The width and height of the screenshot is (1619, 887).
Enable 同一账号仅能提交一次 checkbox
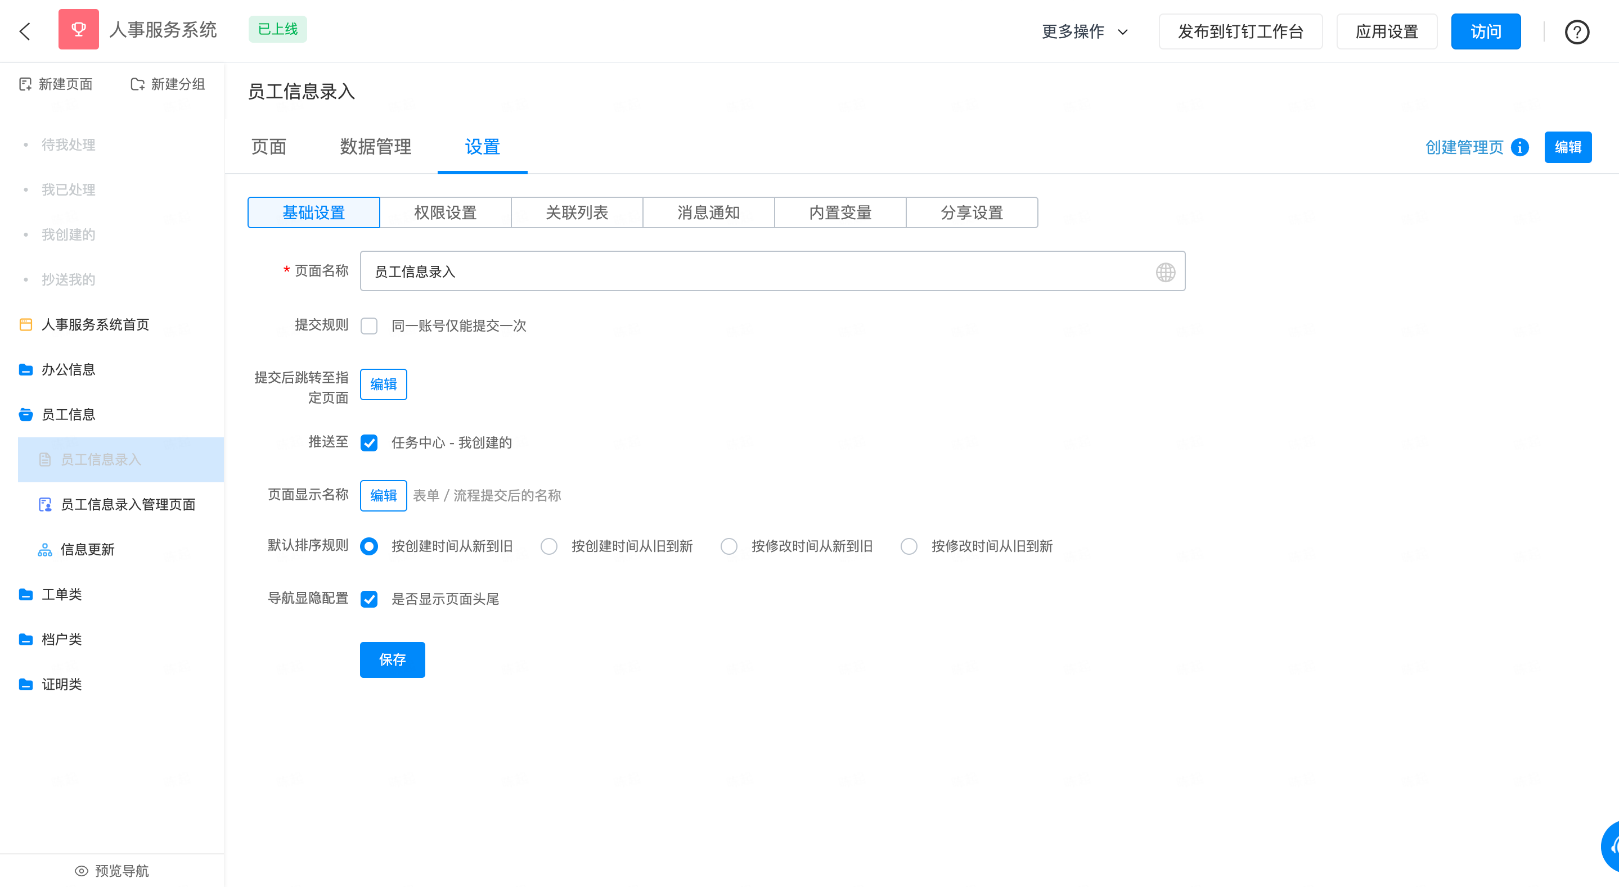coord(369,326)
